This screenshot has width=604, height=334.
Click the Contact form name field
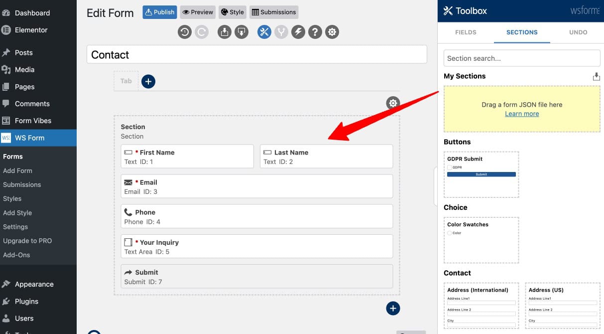[257, 54]
